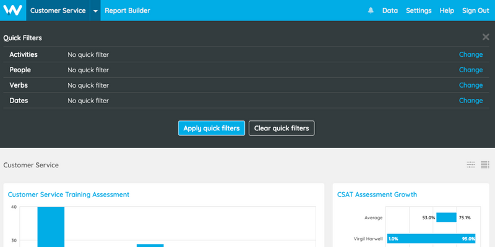The image size is (495, 247).
Task: Click the 75.1% value in CSAT chart
Action: coord(465,218)
